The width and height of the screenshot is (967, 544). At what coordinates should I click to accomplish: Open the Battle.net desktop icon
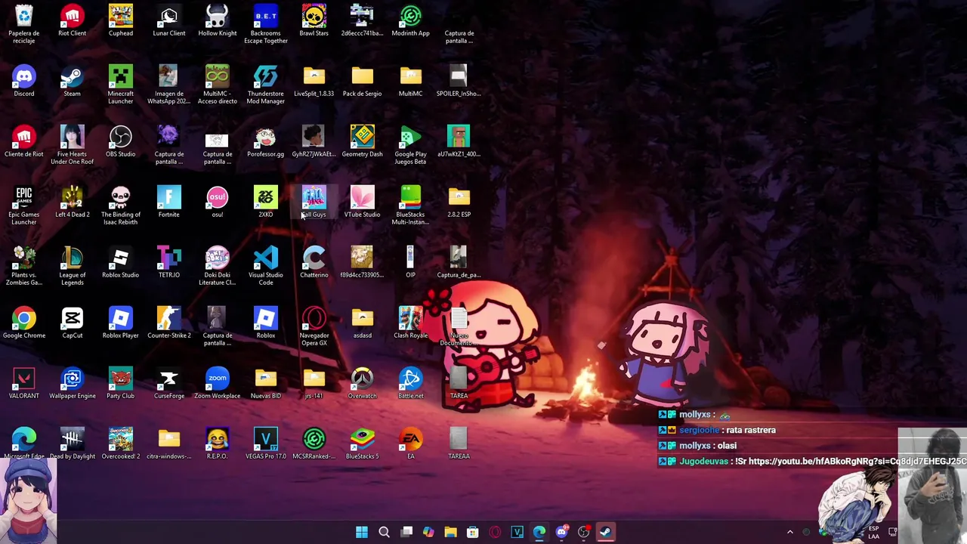click(x=411, y=383)
